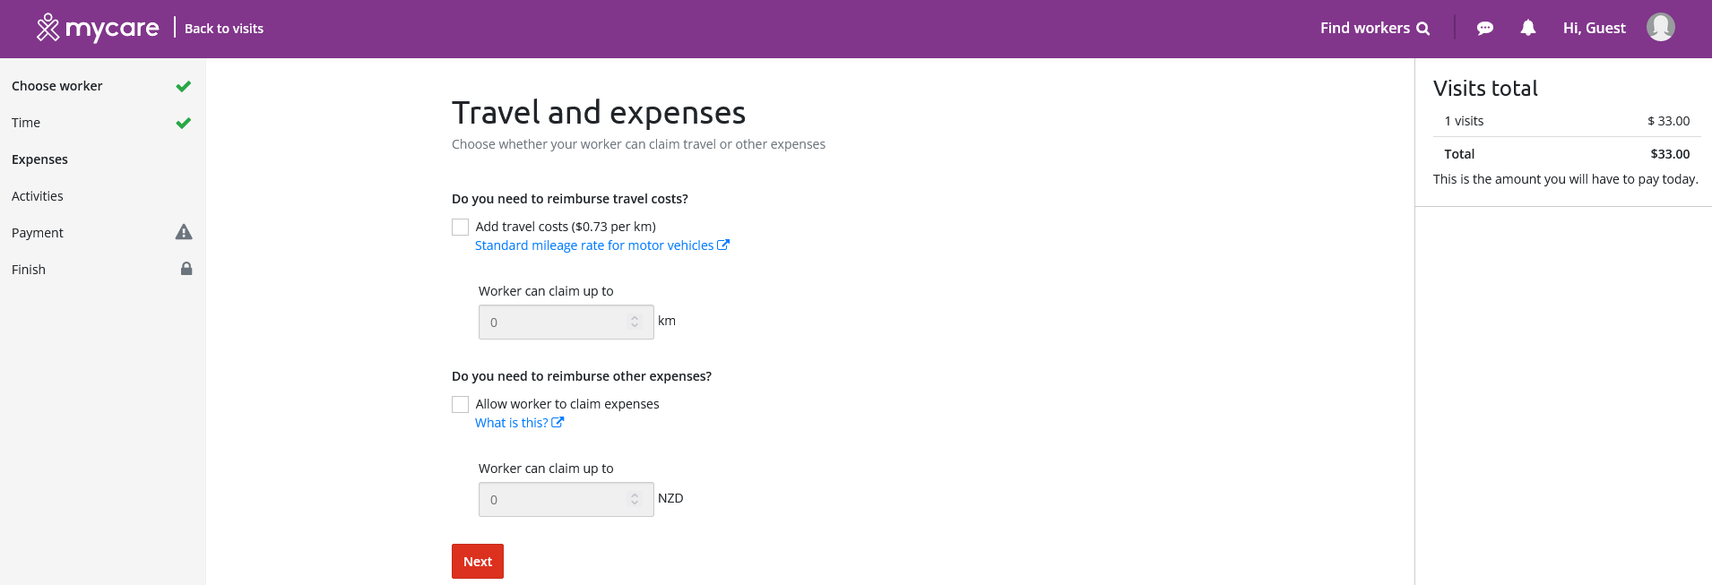Image resolution: width=1712 pixels, height=585 pixels.
Task: Click the Payment warning triangle icon
Action: [184, 232]
